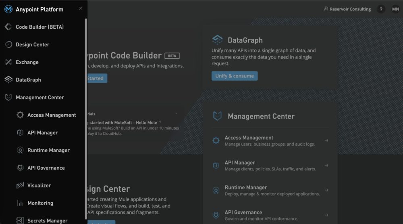The width and height of the screenshot is (403, 224).
Task: Click the Unify & consume button
Action: [235, 76]
